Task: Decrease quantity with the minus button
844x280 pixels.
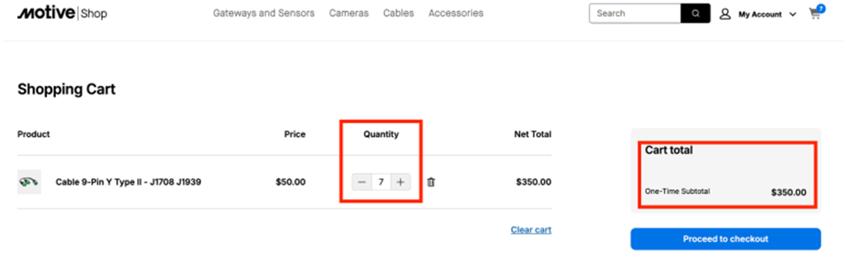Action: pyautogui.click(x=362, y=182)
